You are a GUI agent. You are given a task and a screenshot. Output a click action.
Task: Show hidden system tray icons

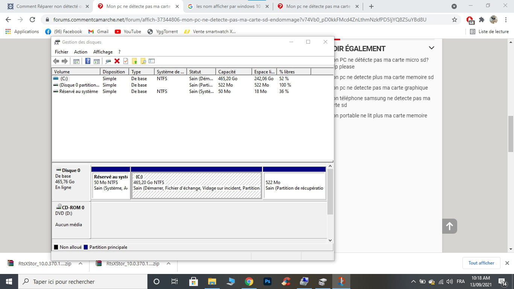pos(413,281)
